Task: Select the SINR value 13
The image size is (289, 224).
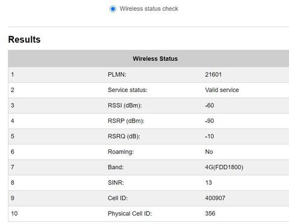Action: coord(208,182)
